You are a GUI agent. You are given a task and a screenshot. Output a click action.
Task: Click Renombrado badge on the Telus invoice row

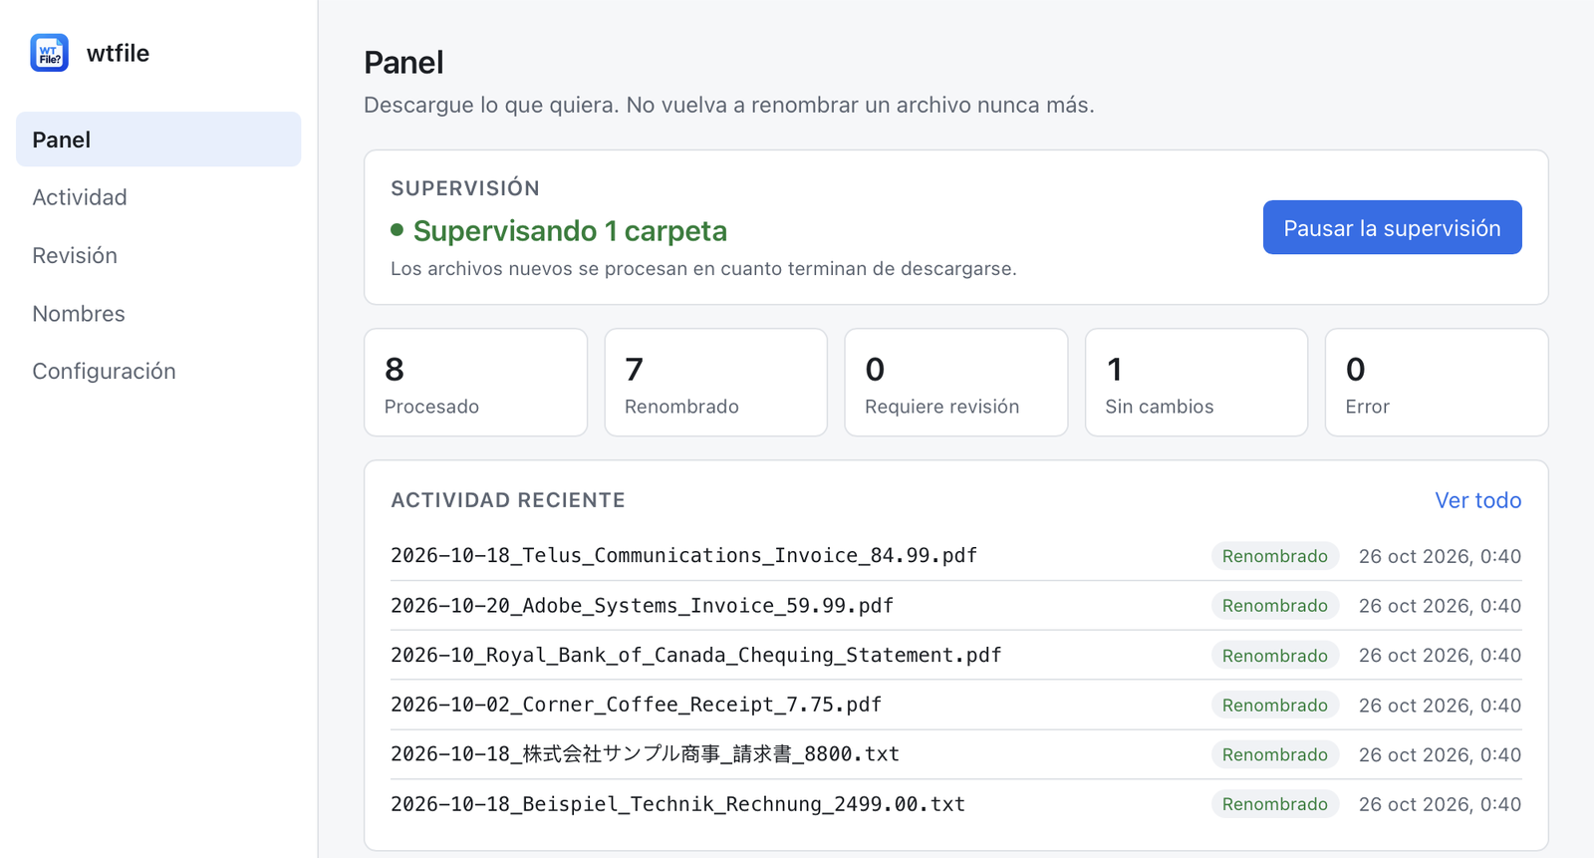(1274, 556)
